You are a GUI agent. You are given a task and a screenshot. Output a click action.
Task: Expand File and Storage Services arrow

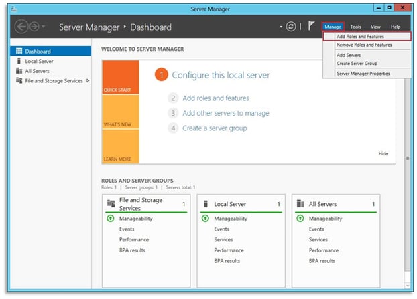pos(88,80)
